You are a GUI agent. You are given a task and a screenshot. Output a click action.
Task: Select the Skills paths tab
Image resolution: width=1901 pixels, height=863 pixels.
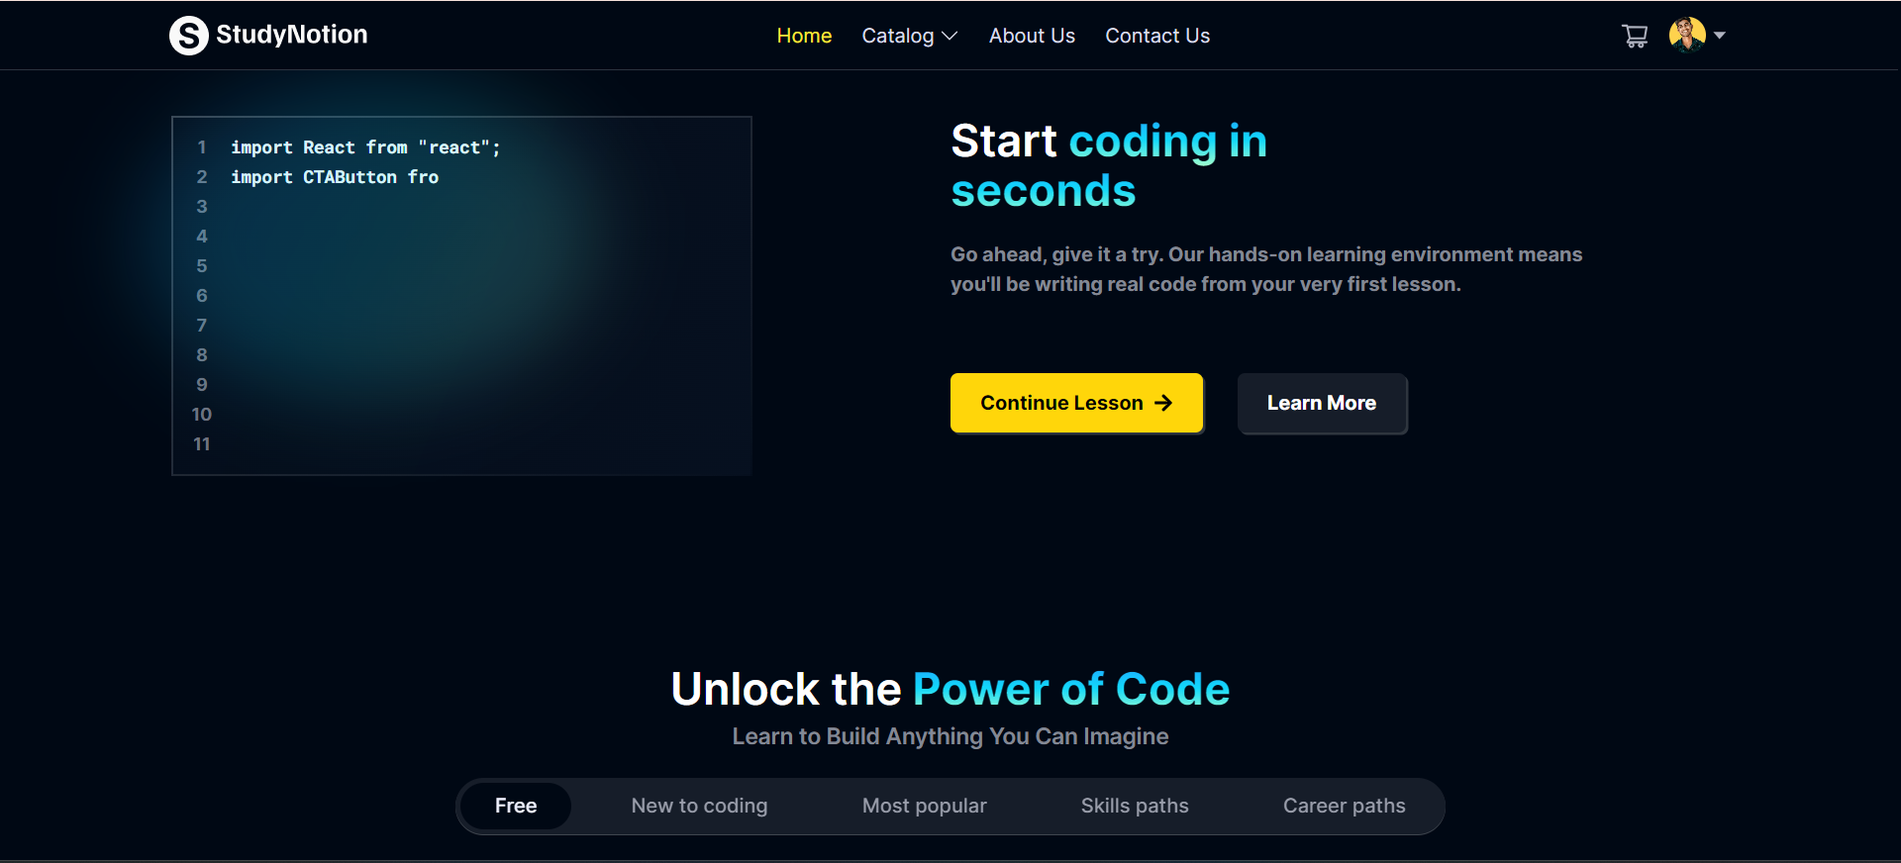pos(1134,806)
